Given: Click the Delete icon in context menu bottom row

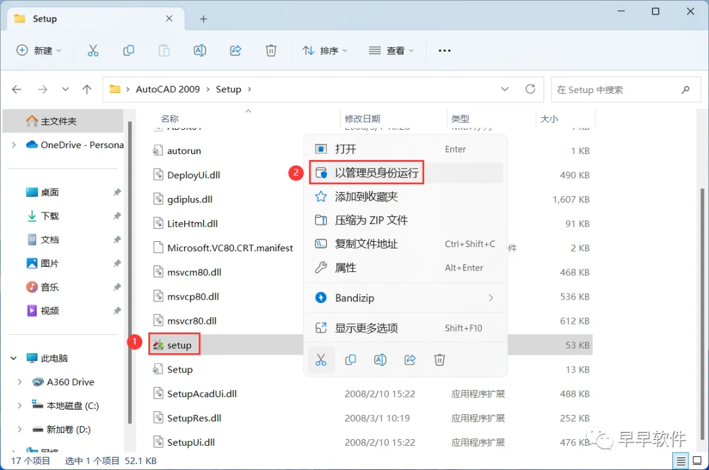Looking at the screenshot, I should point(439,360).
